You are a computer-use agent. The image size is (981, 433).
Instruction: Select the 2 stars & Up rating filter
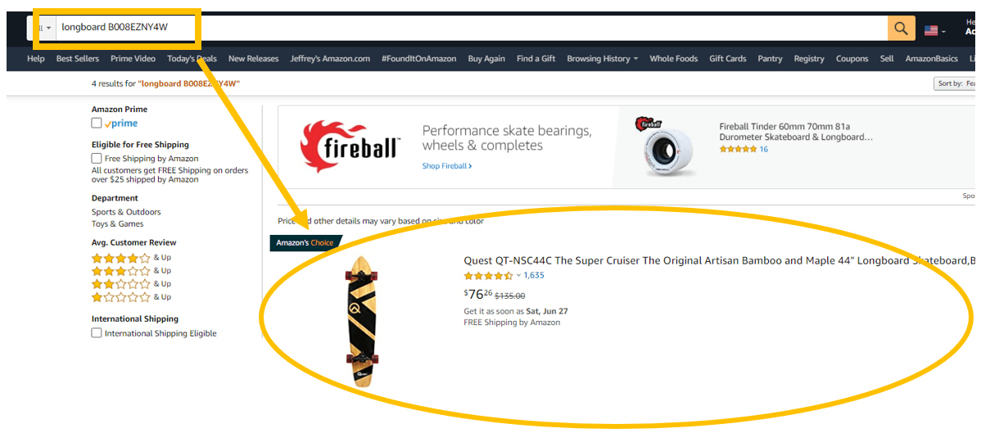pos(131,284)
